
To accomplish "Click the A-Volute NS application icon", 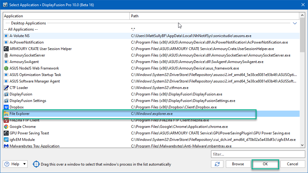I will click(x=6, y=36).
